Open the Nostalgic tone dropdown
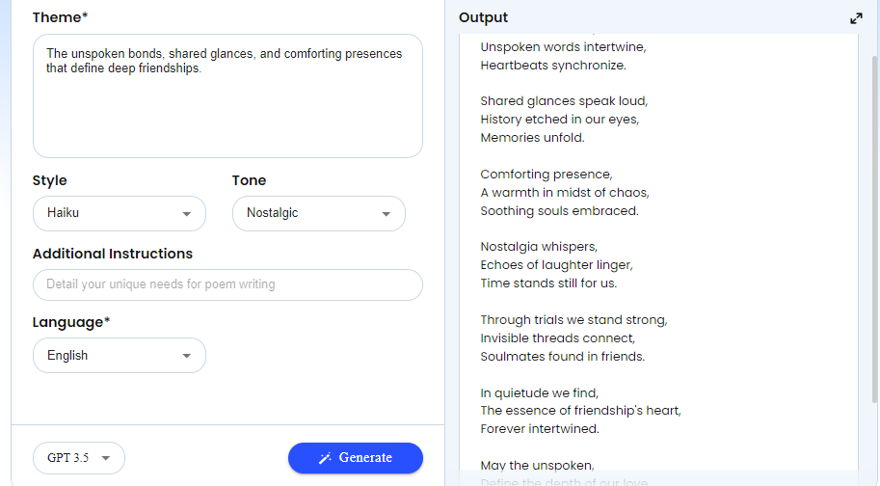Image resolution: width=880 pixels, height=486 pixels. [x=319, y=213]
